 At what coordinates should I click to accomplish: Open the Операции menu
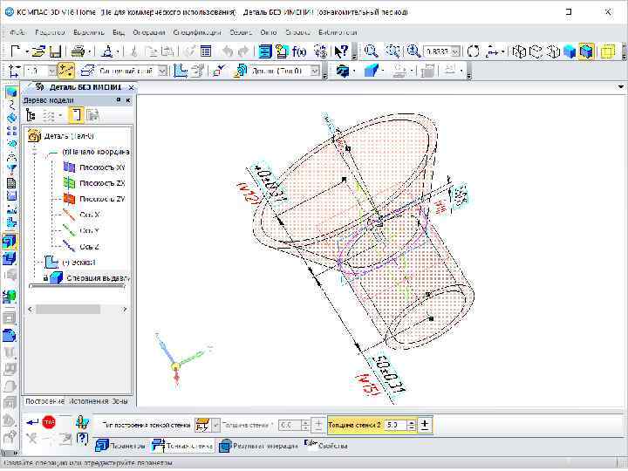coord(148,31)
